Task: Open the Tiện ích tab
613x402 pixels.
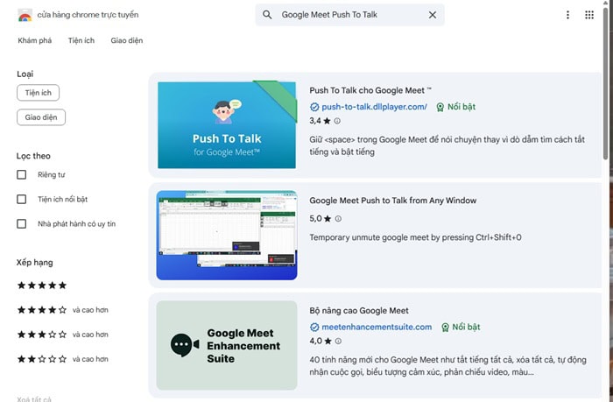Action: tap(81, 40)
